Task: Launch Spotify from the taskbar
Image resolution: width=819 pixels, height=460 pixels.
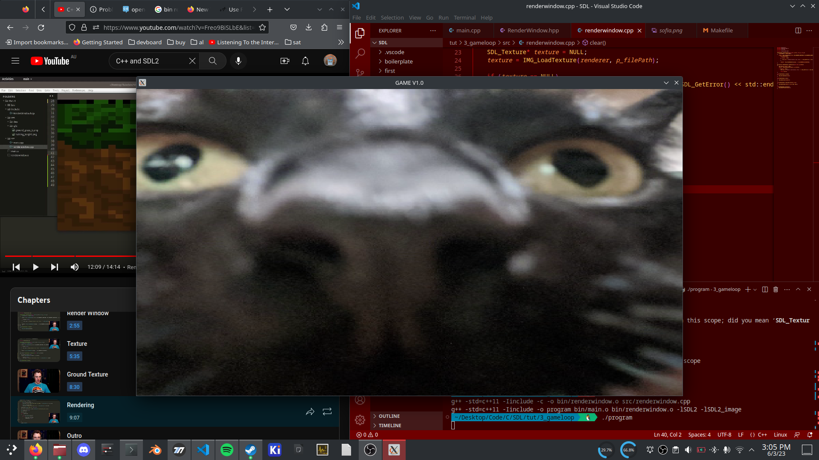Action: click(x=227, y=450)
